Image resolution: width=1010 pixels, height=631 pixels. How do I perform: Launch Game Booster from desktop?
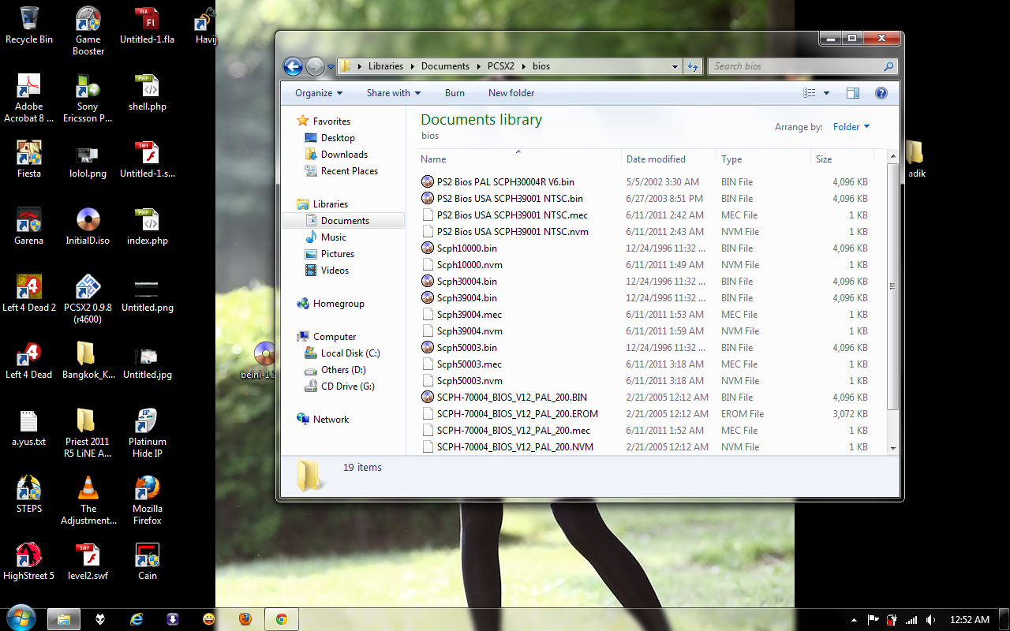click(88, 32)
